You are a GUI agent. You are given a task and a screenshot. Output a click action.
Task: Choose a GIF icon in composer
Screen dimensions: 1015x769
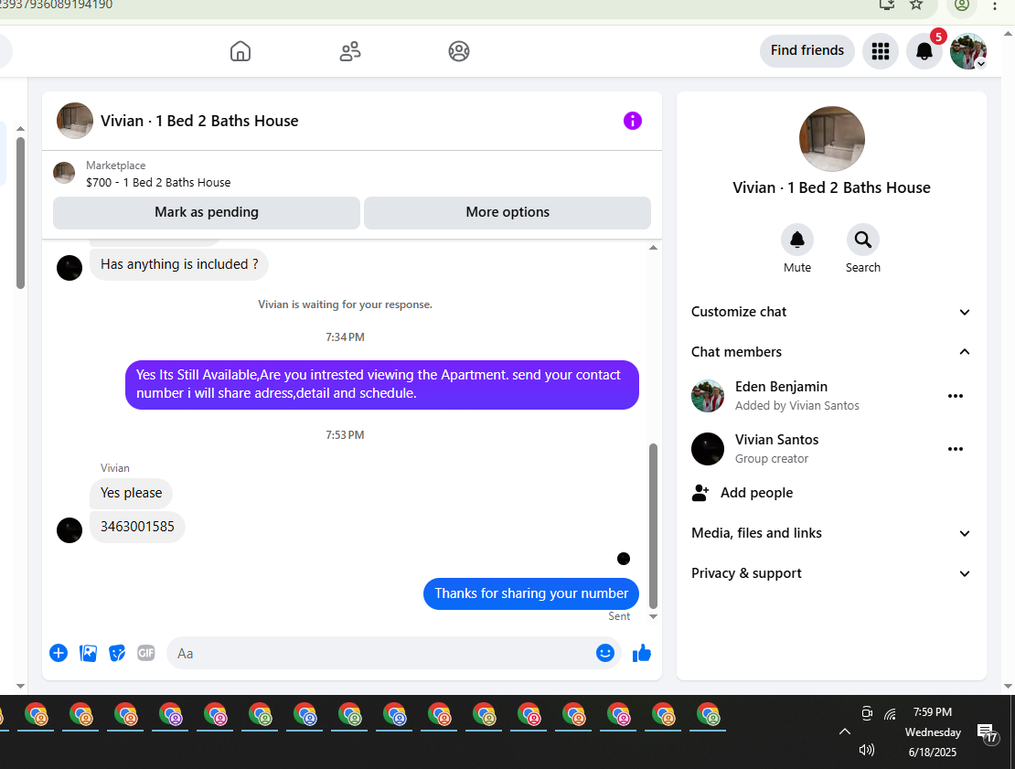click(146, 653)
